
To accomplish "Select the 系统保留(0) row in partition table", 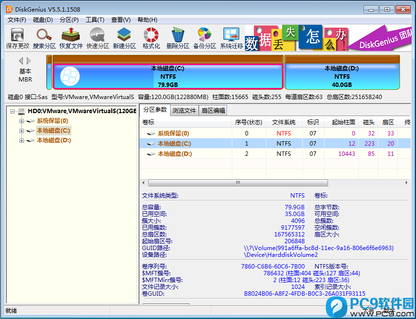I will [275, 134].
